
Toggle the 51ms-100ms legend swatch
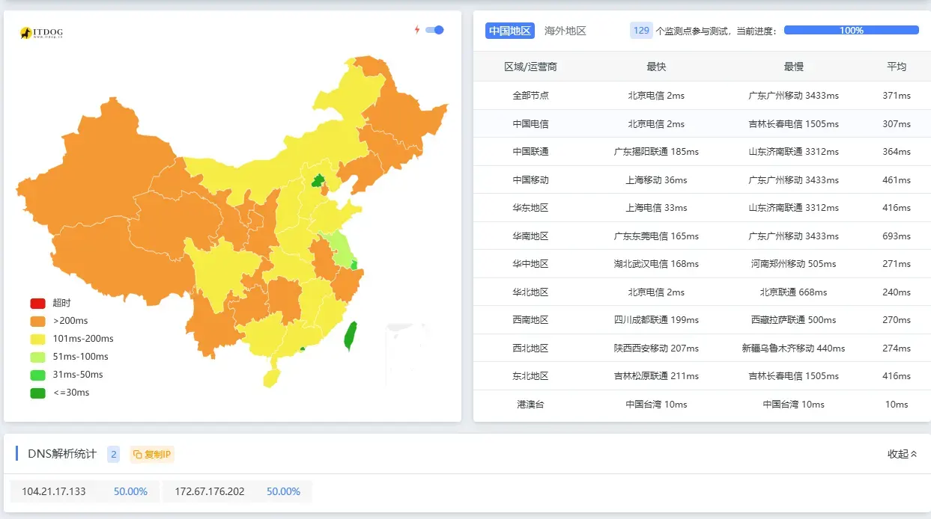(x=37, y=357)
